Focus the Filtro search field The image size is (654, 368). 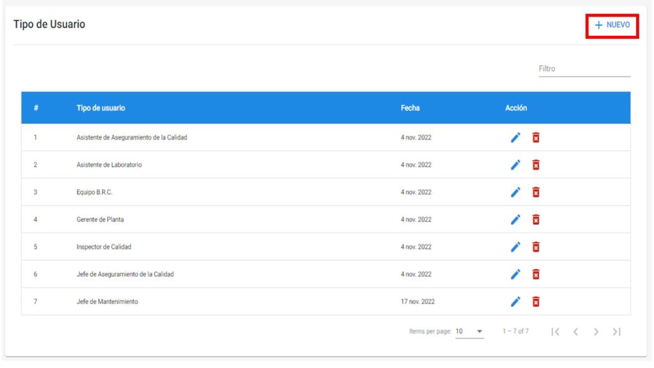pos(584,69)
